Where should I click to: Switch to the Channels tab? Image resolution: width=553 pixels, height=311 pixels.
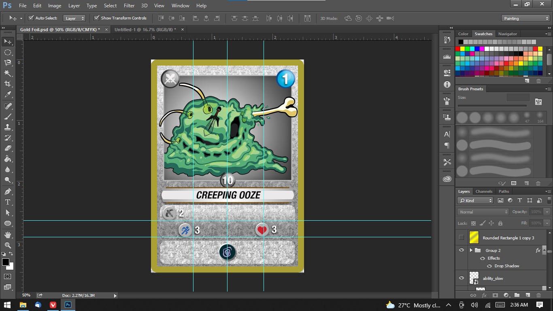click(484, 192)
